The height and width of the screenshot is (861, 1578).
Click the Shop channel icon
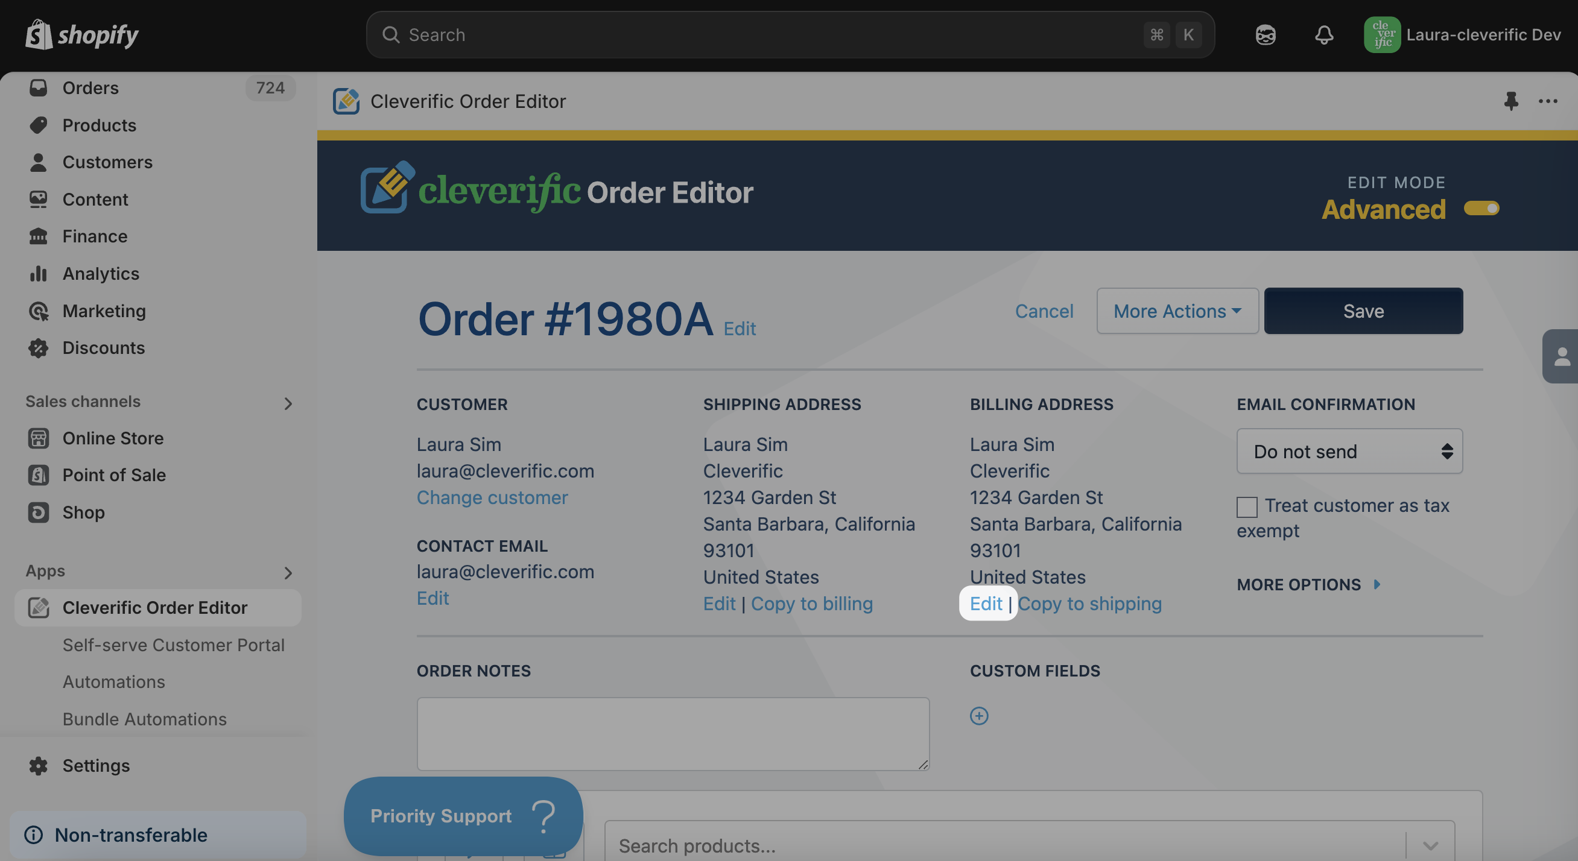38,512
